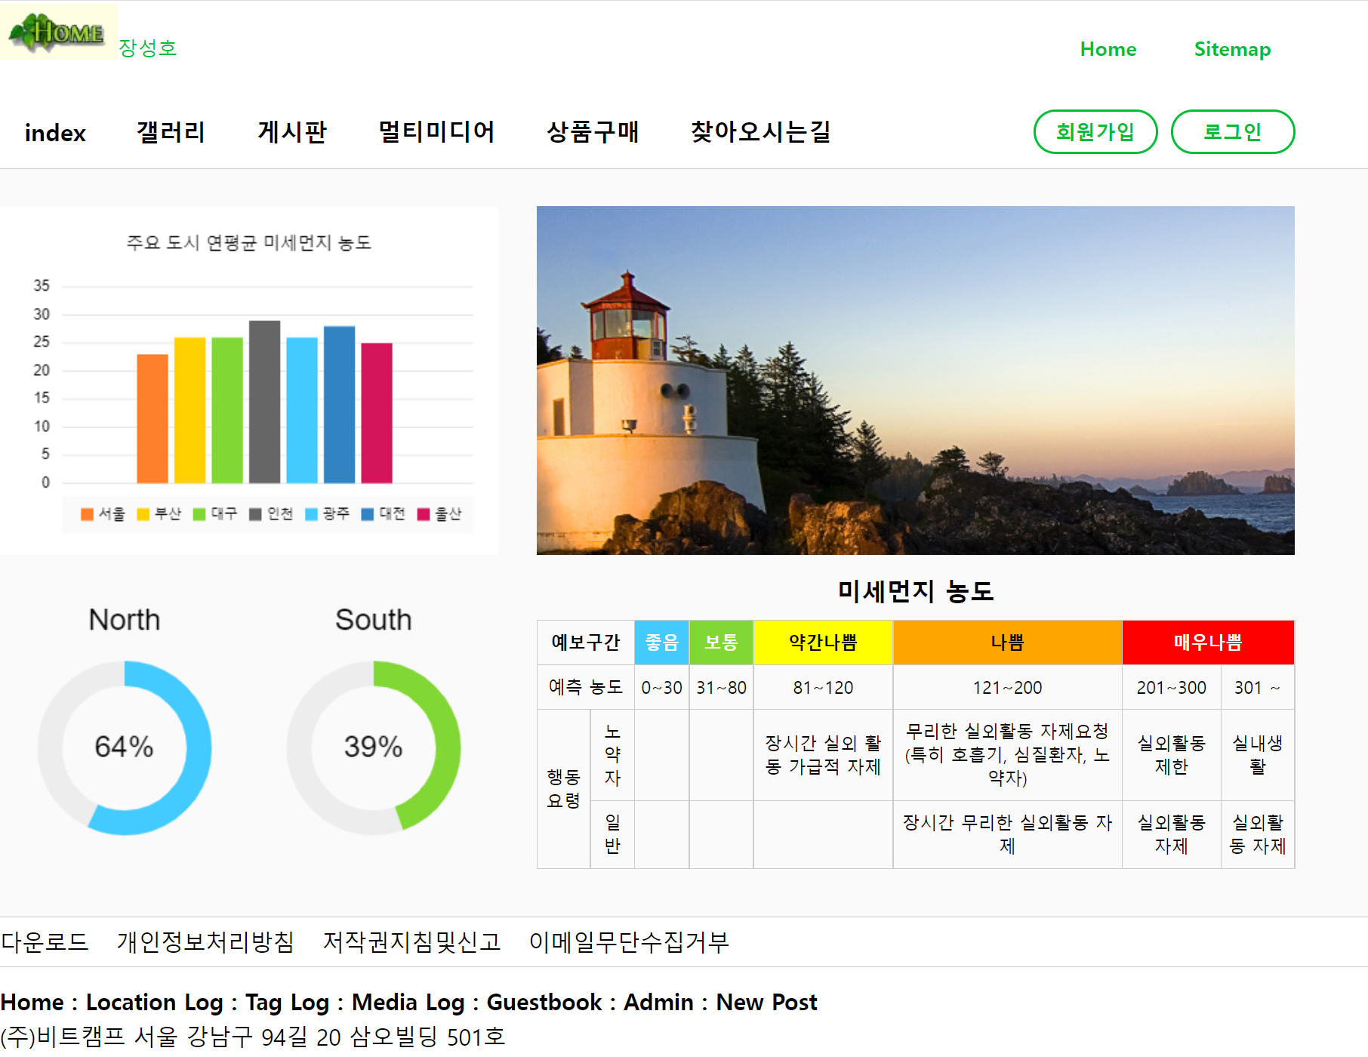The height and width of the screenshot is (1057, 1368).
Task: Open the Guestbook footer link
Action: tap(543, 1002)
